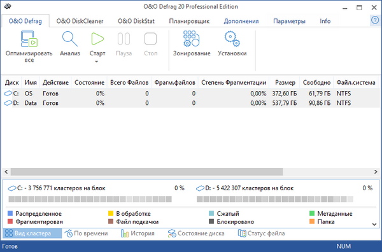Sort by the Имя column header
Screen dimensions: 382x252
point(31,83)
